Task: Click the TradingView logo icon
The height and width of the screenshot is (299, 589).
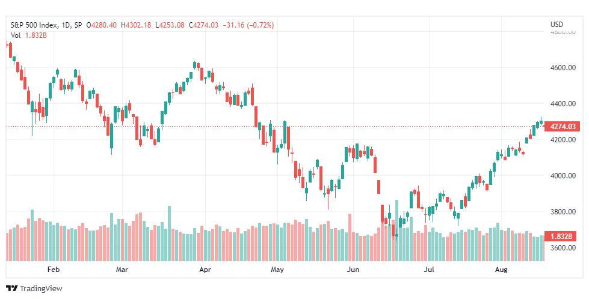Action: [12, 289]
